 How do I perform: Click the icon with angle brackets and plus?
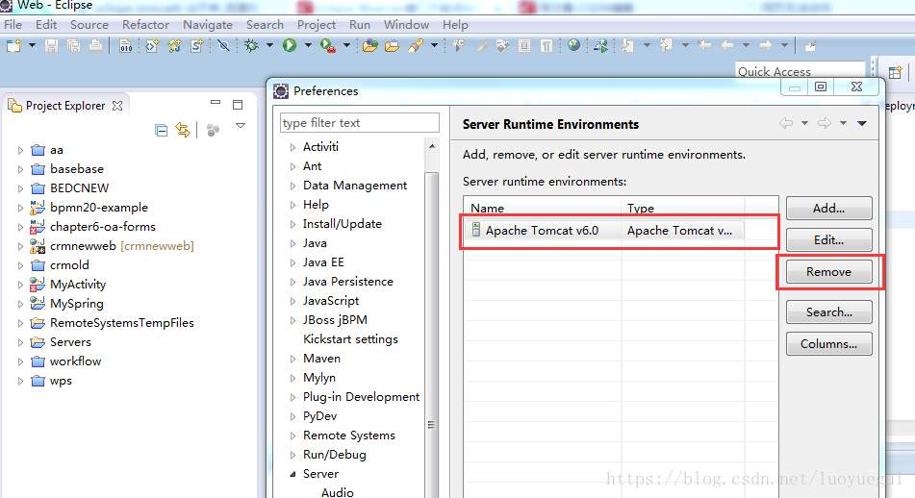pos(152,45)
